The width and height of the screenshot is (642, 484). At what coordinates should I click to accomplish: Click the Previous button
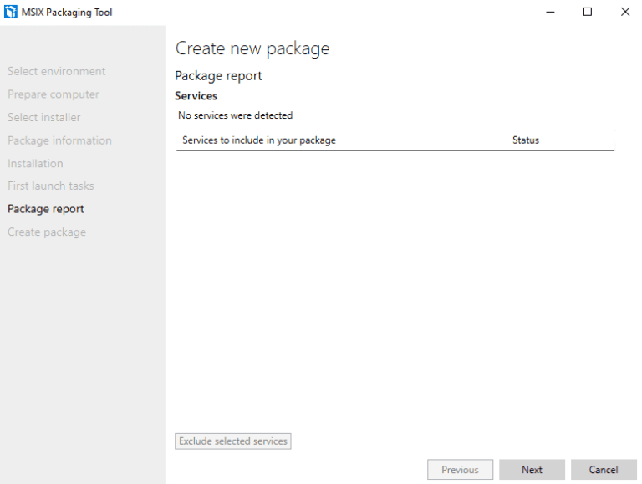(460, 470)
